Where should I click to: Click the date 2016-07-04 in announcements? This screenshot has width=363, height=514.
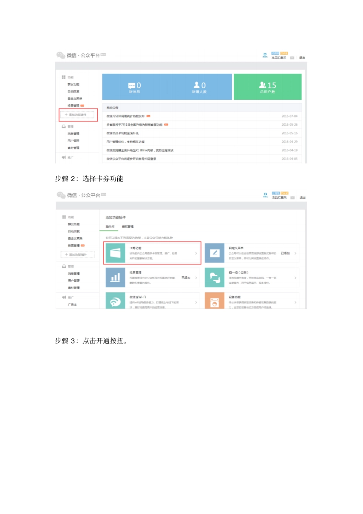290,116
